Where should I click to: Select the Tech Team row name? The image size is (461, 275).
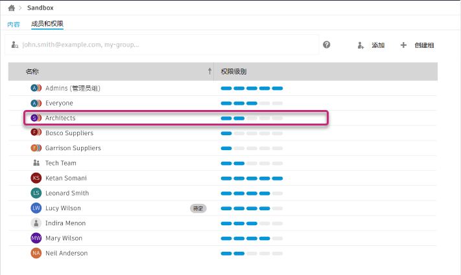[60, 163]
